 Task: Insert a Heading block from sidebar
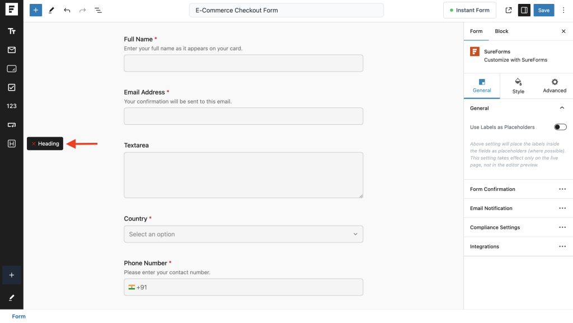(11, 144)
